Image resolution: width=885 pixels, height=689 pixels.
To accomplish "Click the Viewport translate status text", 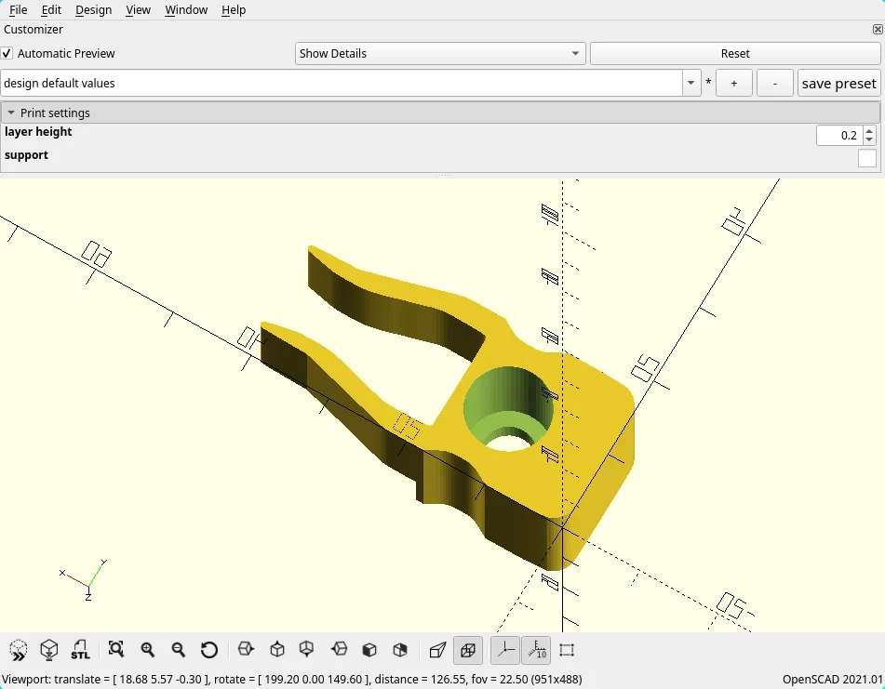I will (292, 680).
